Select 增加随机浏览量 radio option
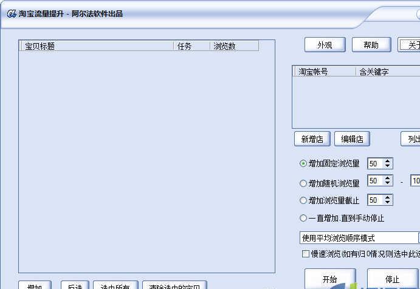Image resolution: width=420 pixels, height=289 pixels. pos(303,183)
